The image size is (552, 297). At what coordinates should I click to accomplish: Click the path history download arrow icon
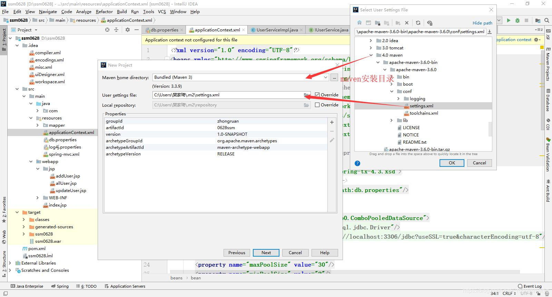click(x=490, y=31)
